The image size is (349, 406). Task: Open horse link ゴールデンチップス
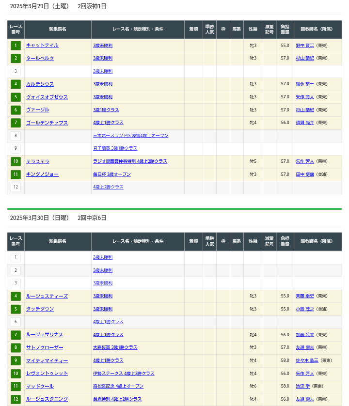(47, 123)
